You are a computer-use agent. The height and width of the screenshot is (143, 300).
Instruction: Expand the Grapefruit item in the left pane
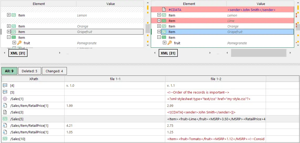[x=9, y=31]
